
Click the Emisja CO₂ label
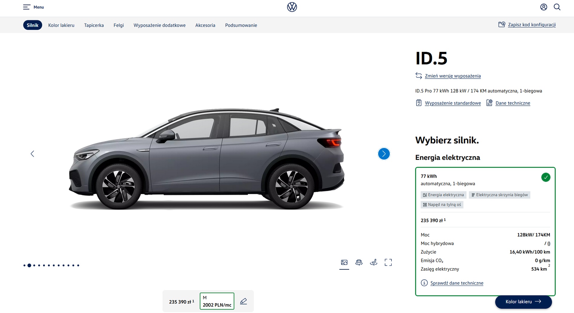(x=432, y=260)
